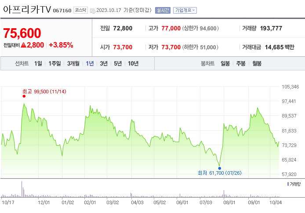
Task: Click the 거래대금 value 14,685 백만
Action: click(280, 47)
